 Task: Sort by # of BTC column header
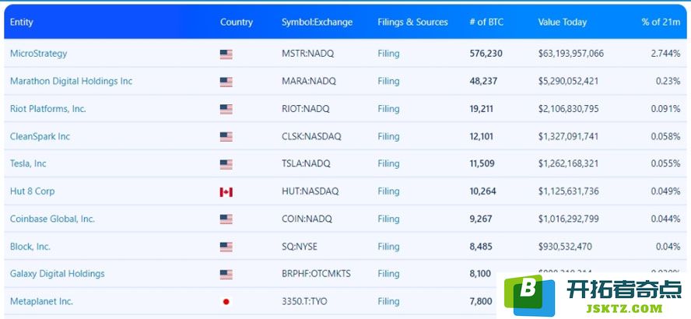click(486, 22)
